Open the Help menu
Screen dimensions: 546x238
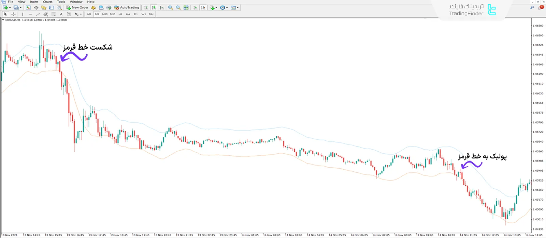pos(91,2)
